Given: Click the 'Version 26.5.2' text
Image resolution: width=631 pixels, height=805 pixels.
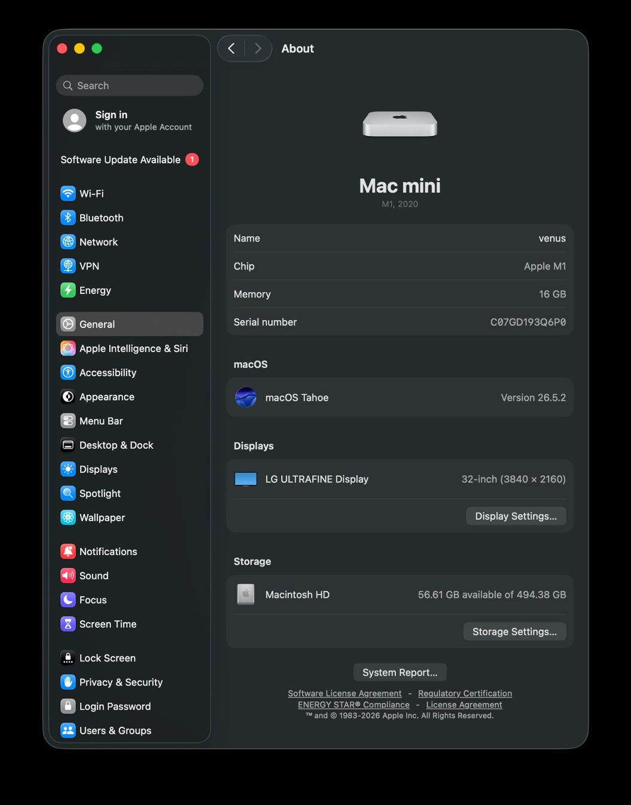Looking at the screenshot, I should (533, 397).
